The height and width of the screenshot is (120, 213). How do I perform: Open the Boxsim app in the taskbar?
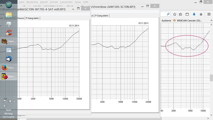coord(9,76)
